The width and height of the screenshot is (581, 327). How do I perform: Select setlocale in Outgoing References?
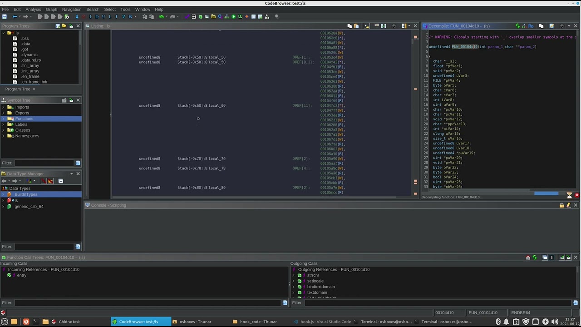[x=315, y=281]
